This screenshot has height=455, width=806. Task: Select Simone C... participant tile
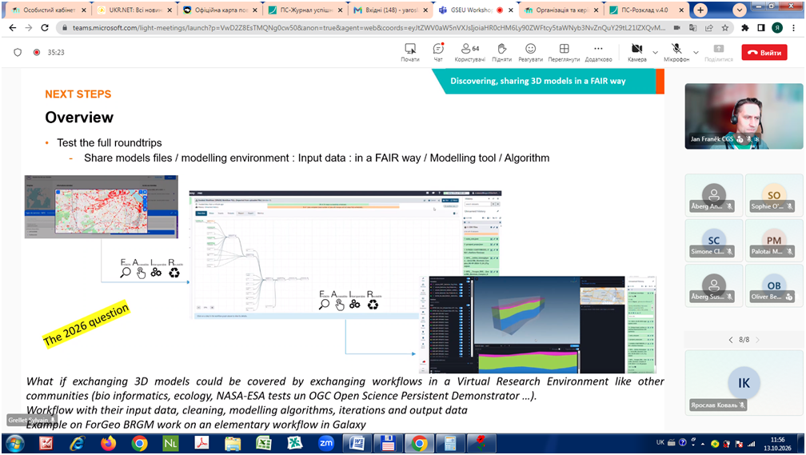click(714, 240)
